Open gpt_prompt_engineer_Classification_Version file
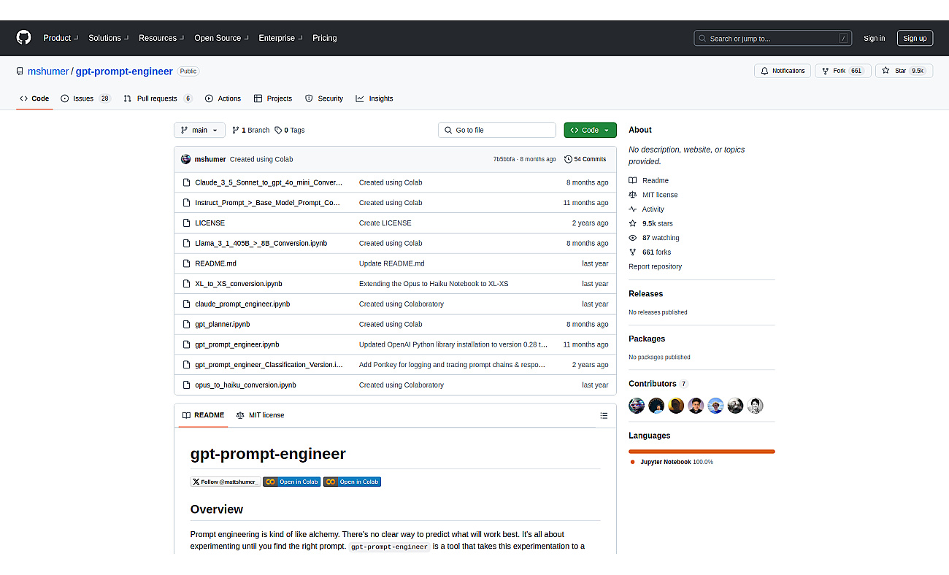The height and width of the screenshot is (575, 949). (269, 365)
